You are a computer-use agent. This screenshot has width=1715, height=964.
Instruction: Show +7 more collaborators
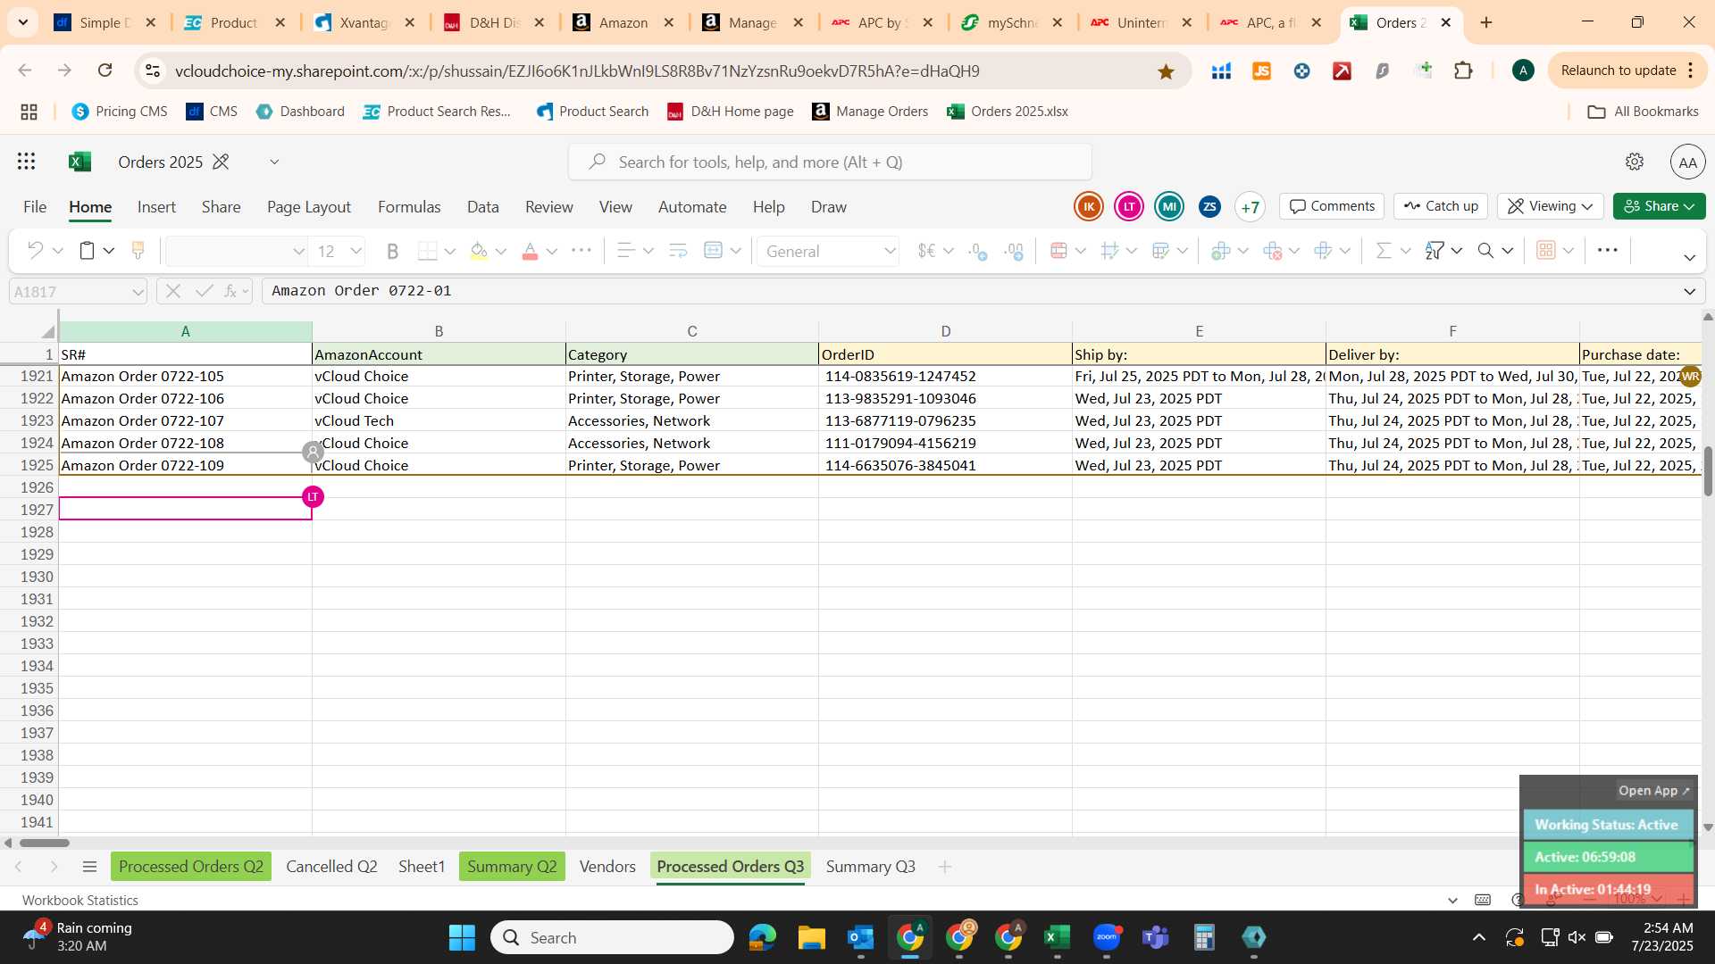(x=1250, y=207)
